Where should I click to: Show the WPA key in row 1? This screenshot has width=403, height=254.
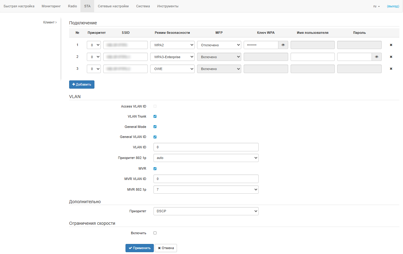(x=283, y=45)
